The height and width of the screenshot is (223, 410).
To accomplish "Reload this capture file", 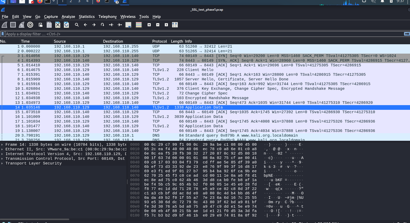I will click(66, 25).
